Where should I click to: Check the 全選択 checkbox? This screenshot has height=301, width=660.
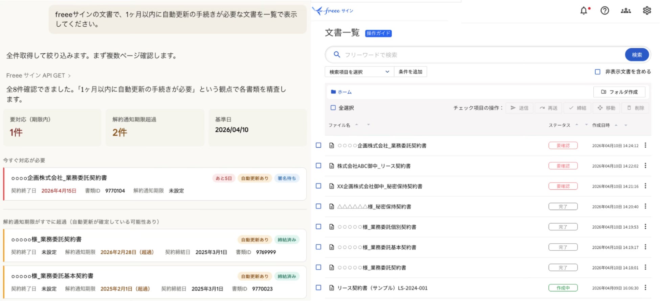[333, 108]
